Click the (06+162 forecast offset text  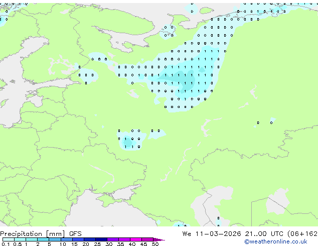[x=302, y=234]
